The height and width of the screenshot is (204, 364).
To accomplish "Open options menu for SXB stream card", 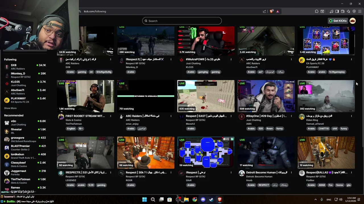I will [x=111, y=59].
